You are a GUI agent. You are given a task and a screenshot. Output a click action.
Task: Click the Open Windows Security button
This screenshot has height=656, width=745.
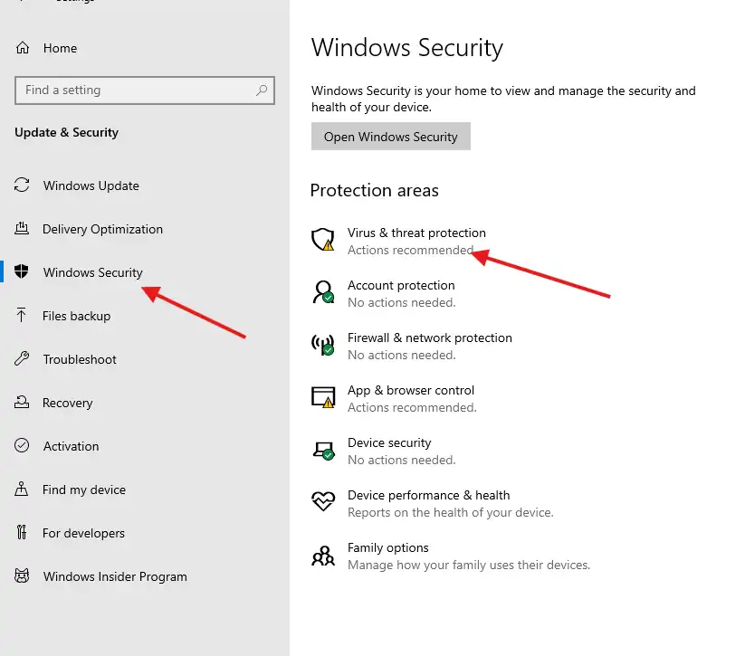390,137
